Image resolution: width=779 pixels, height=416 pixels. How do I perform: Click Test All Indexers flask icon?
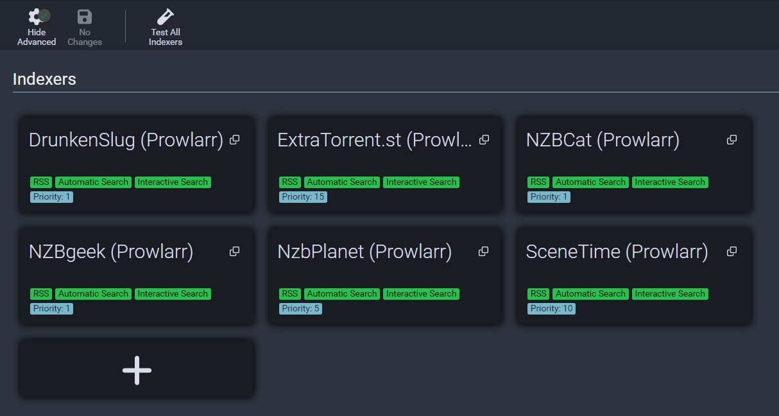pyautogui.click(x=166, y=17)
